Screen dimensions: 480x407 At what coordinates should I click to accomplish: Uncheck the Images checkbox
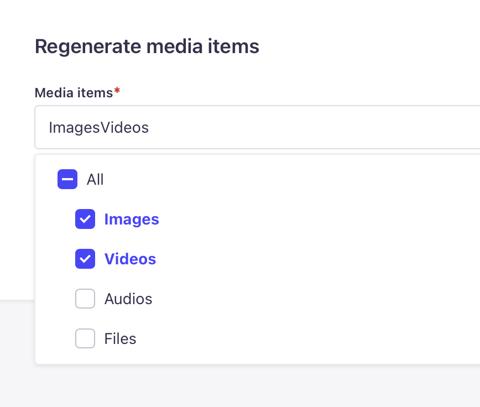85,220
